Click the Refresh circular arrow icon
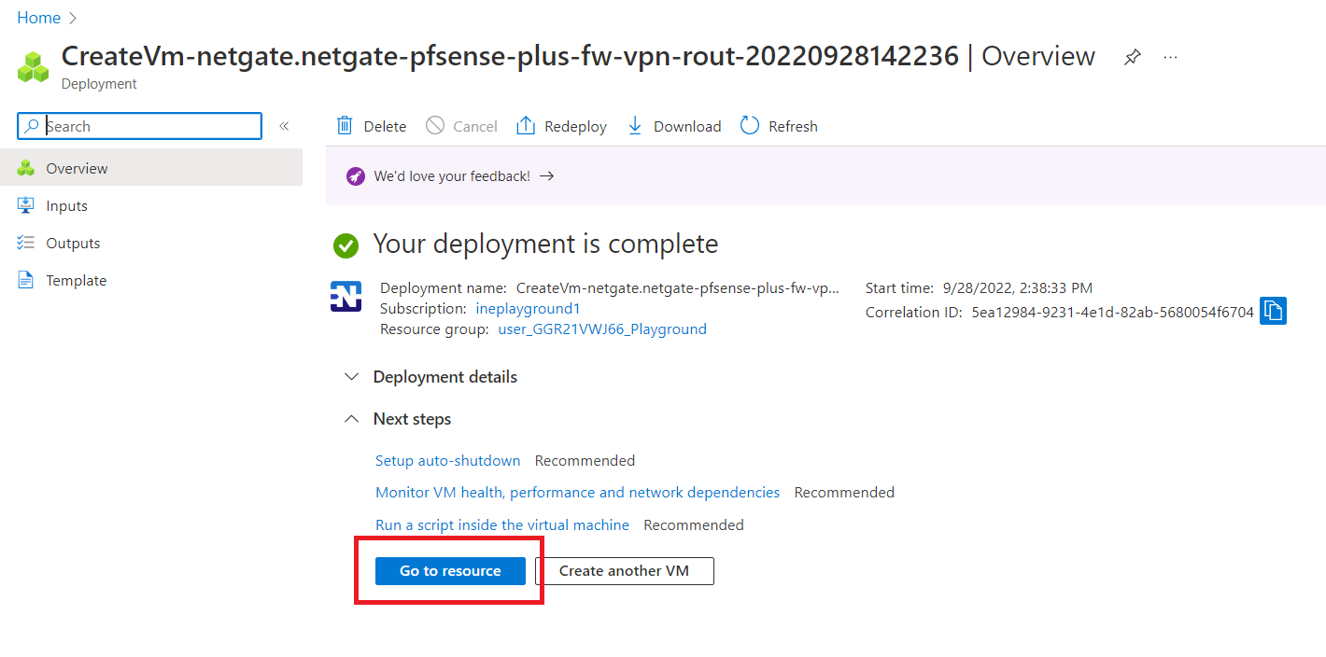Screen dimensions: 1326x657 750,126
